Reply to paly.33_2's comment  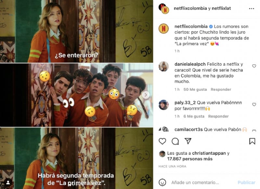[218, 116]
